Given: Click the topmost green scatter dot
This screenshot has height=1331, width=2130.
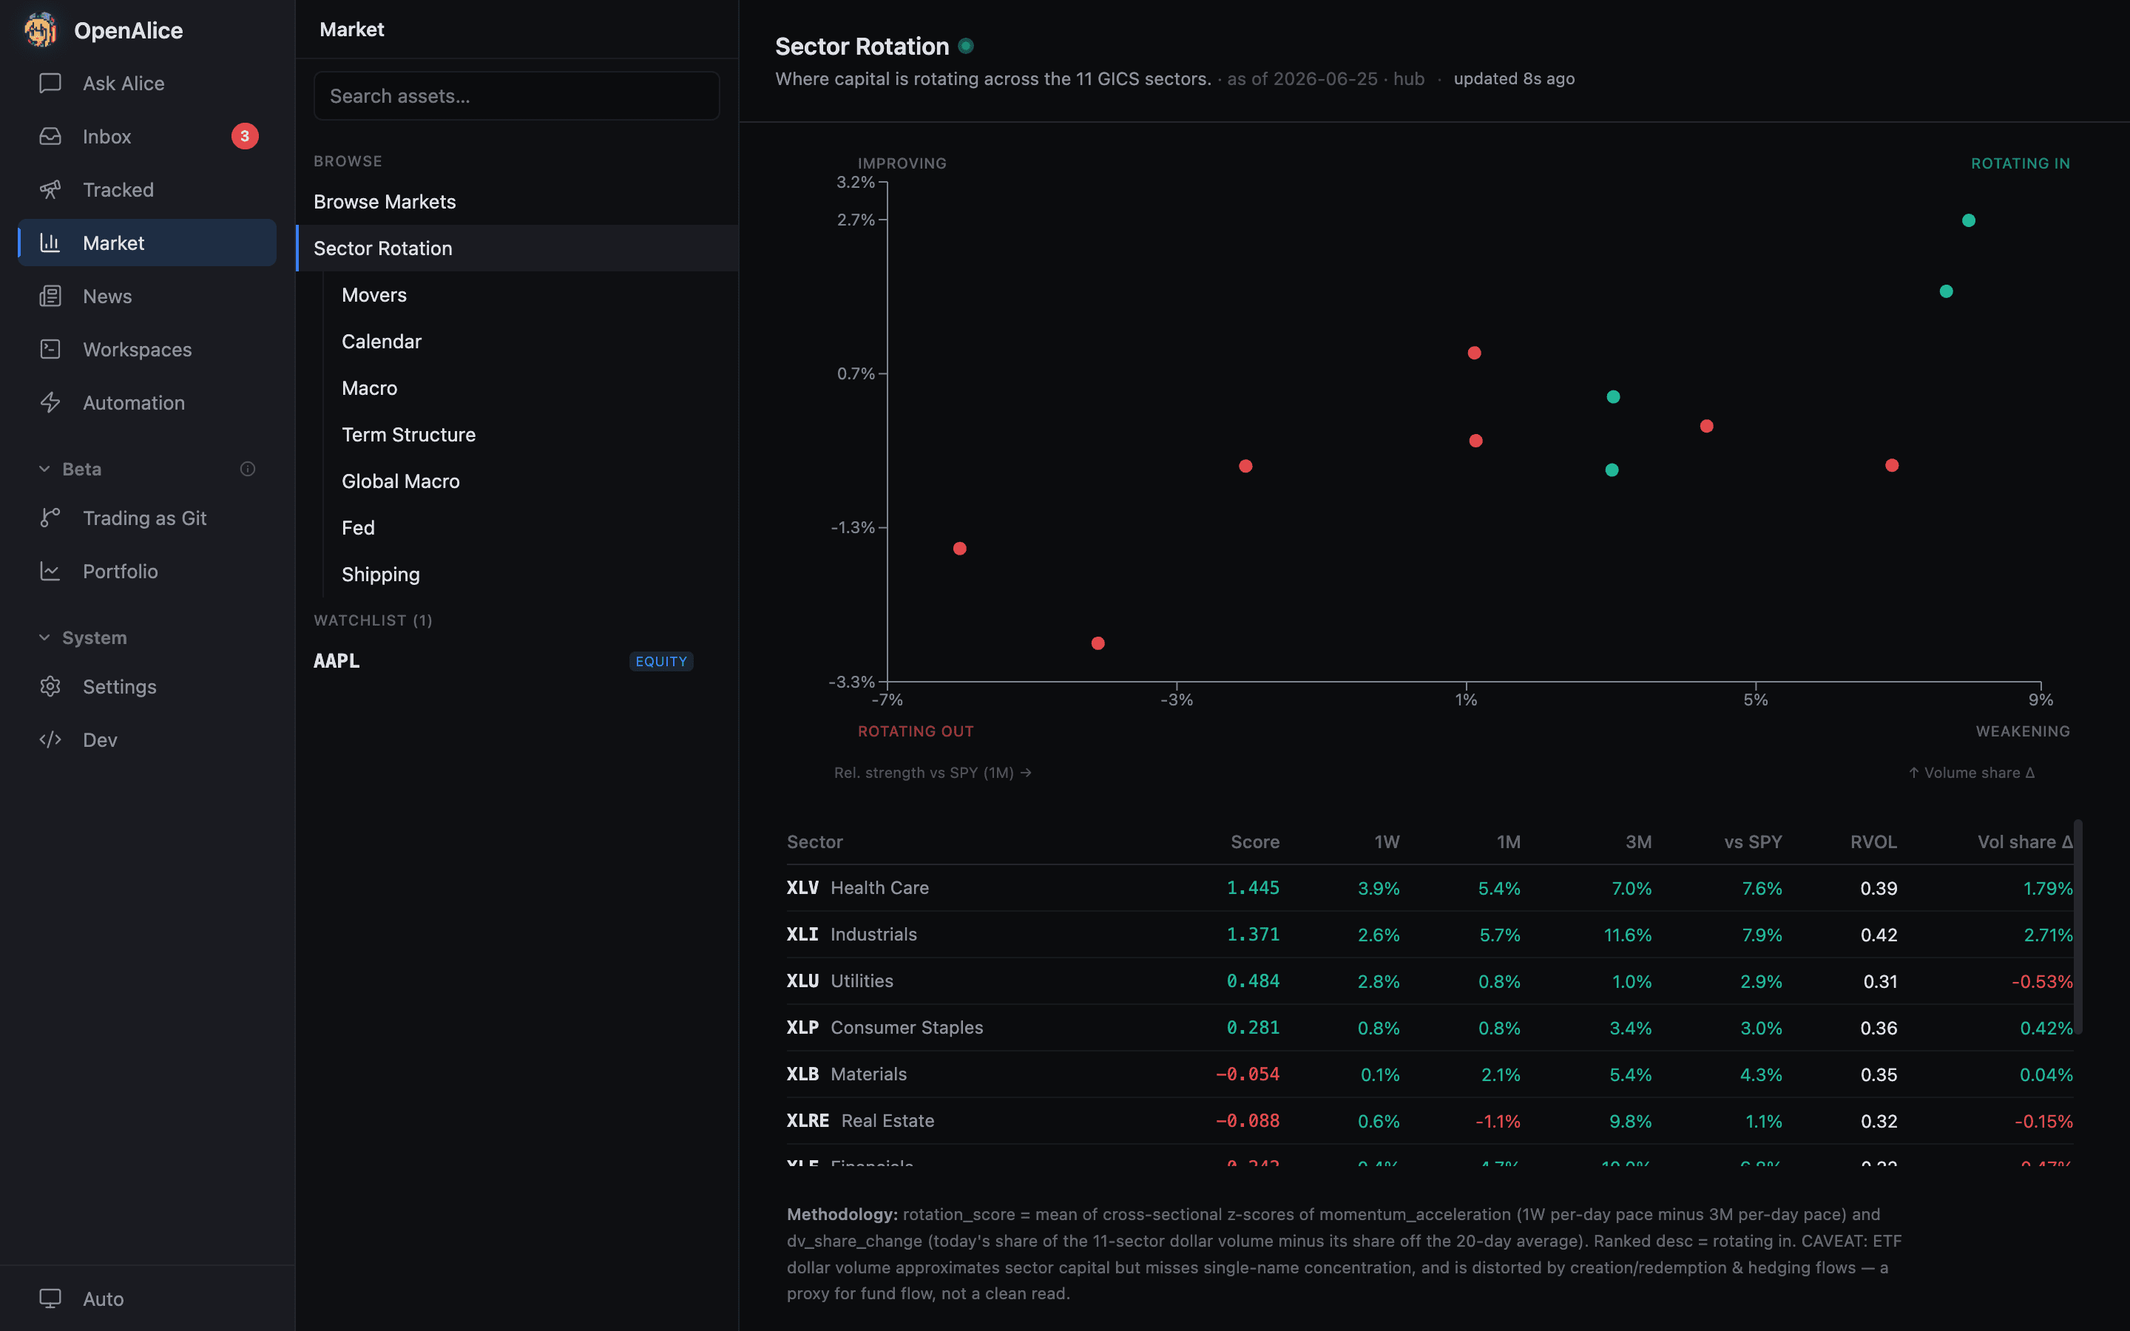Looking at the screenshot, I should click(1968, 221).
